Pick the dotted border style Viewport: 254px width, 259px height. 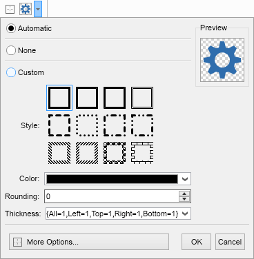[87, 125]
